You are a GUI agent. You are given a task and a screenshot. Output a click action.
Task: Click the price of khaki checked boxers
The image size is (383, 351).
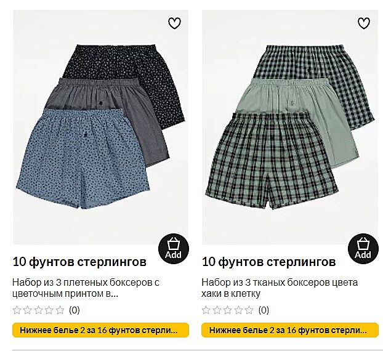tap(268, 262)
